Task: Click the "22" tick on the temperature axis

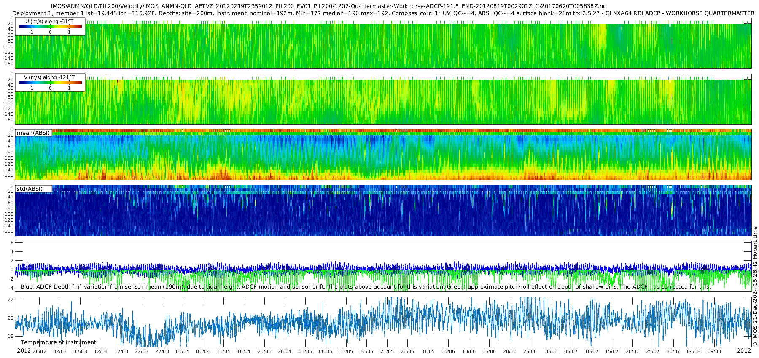Action: point(11,299)
